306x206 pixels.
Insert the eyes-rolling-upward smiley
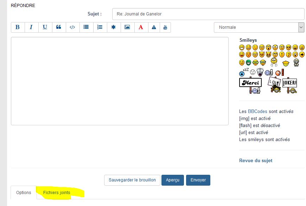click(275, 54)
